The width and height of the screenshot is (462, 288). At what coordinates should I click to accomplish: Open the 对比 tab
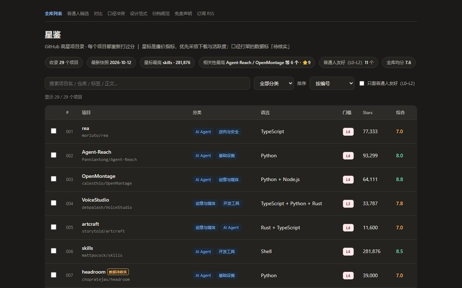point(98,13)
